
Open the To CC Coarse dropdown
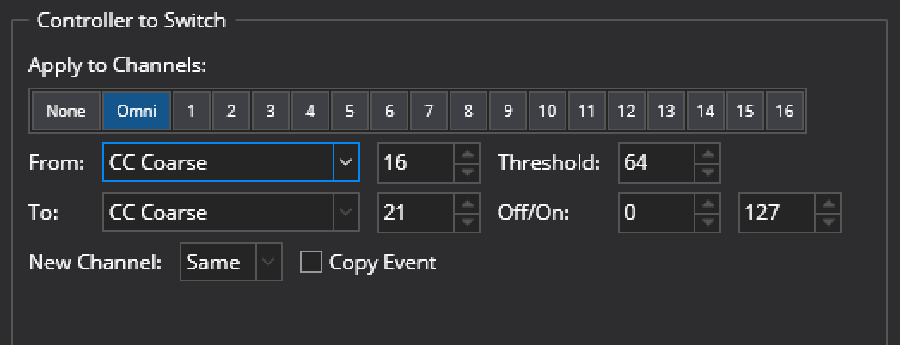click(x=346, y=213)
